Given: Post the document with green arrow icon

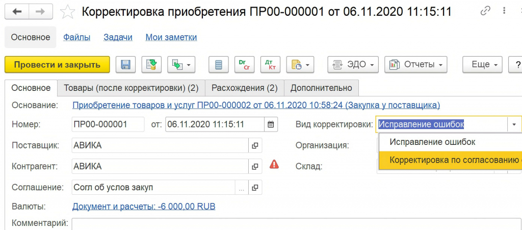Looking at the screenshot, I should pos(151,65).
